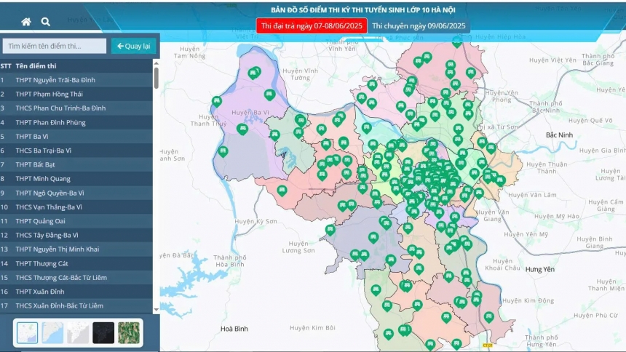Image resolution: width=626 pixels, height=352 pixels.
Task: Choose the light gray basemap thumbnail
Action: pyautogui.click(x=78, y=332)
